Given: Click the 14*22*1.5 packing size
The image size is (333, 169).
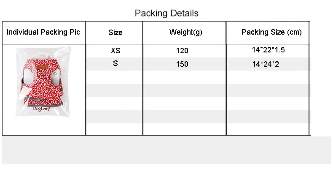Looking at the screenshot, I should [268, 50].
